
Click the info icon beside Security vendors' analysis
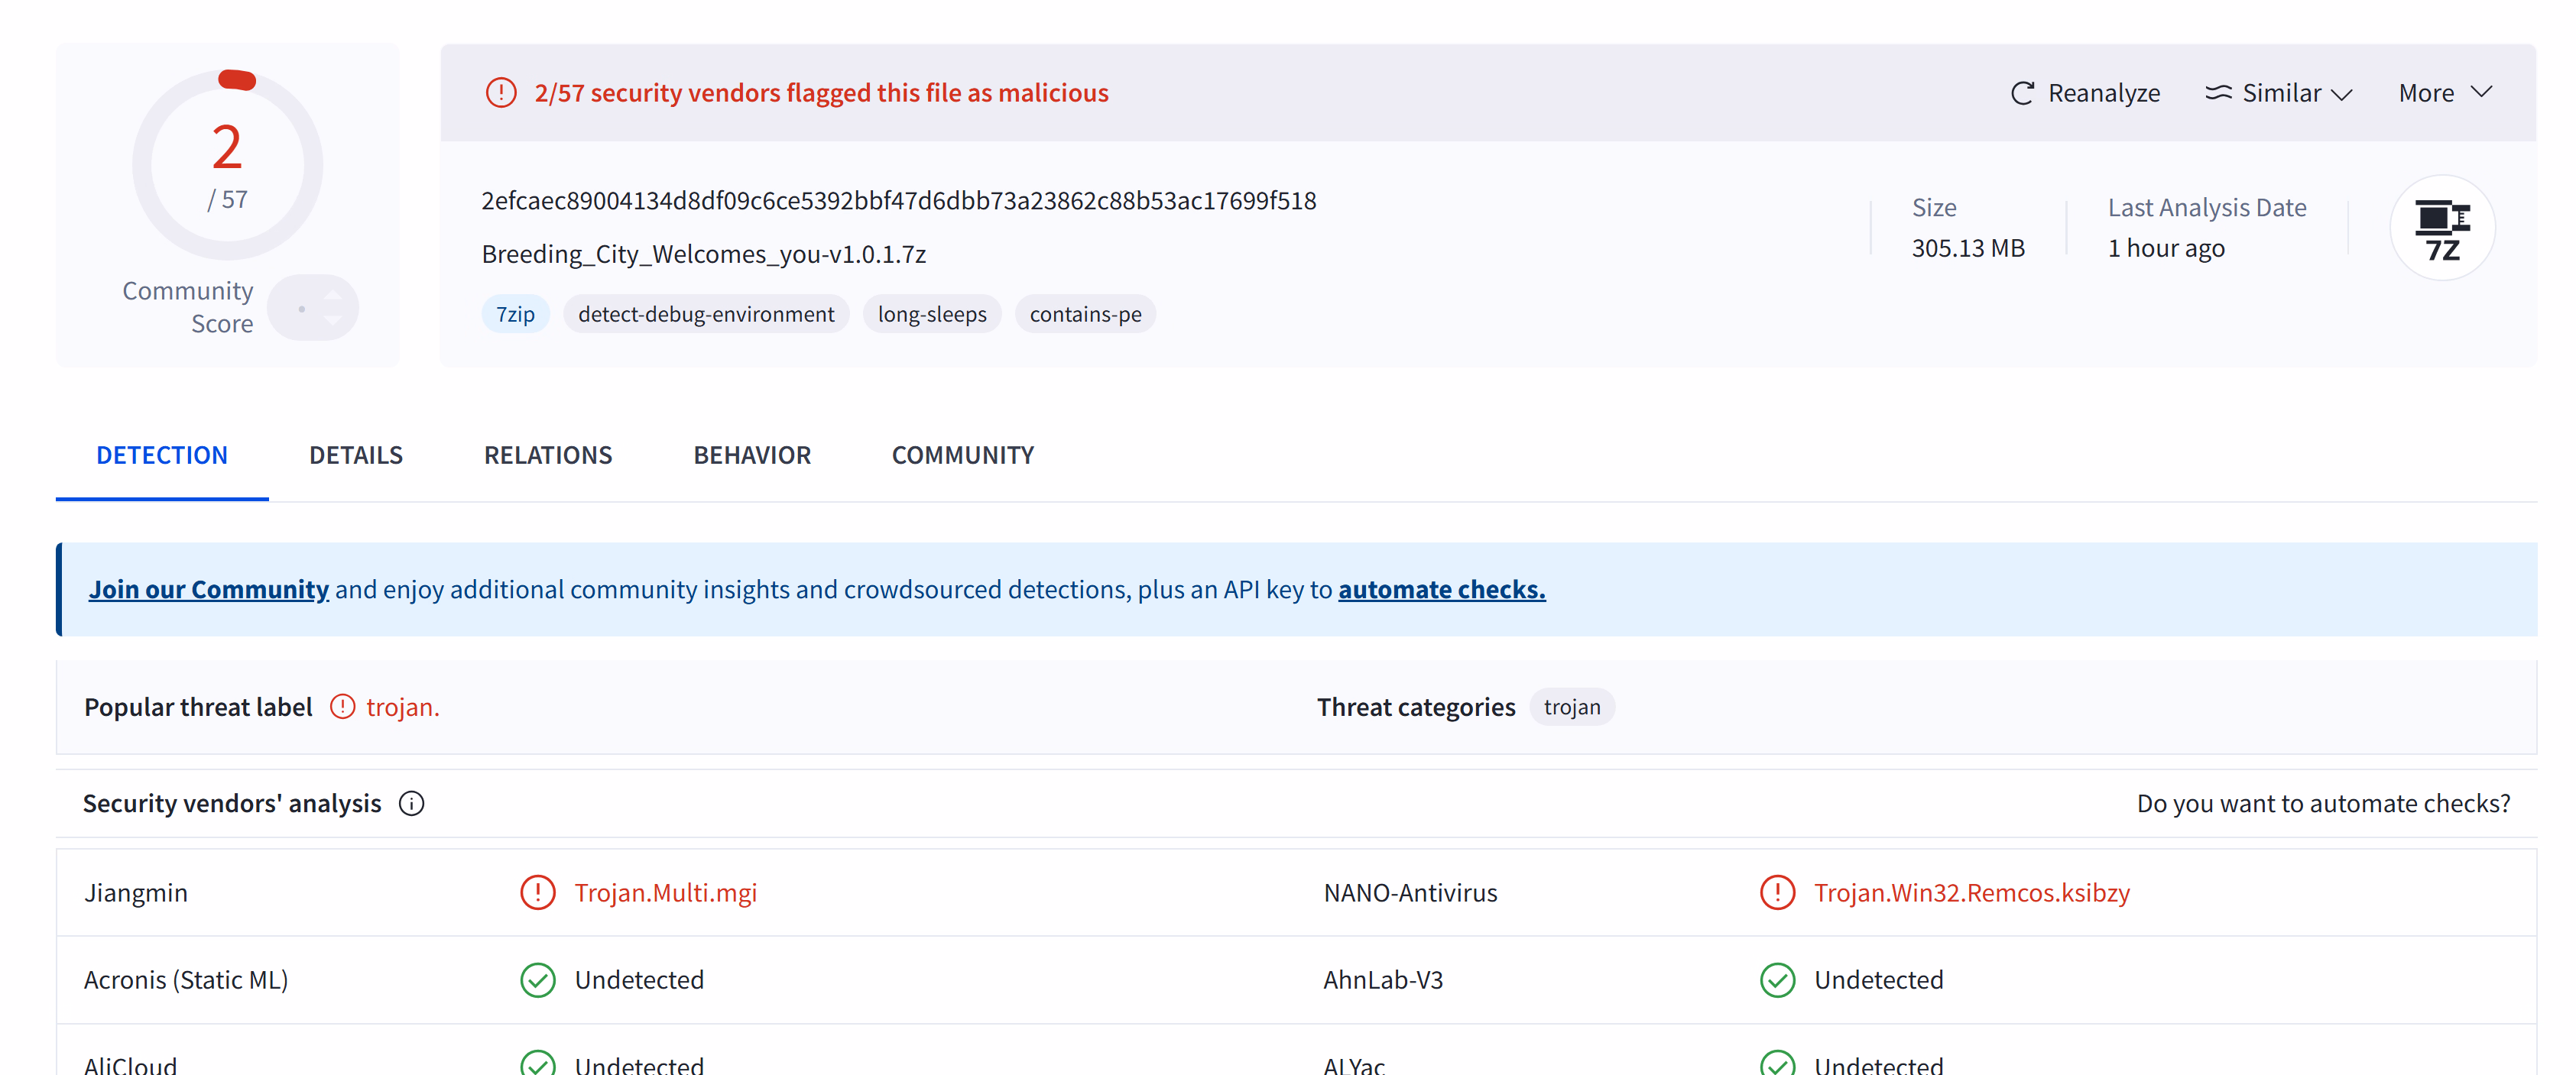tap(411, 803)
